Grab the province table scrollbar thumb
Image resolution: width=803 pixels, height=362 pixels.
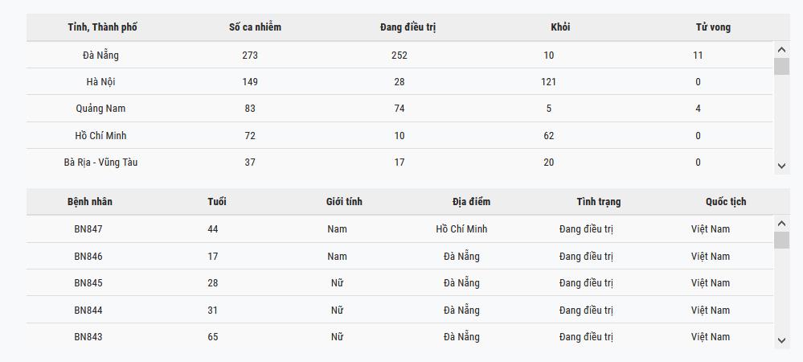click(781, 66)
